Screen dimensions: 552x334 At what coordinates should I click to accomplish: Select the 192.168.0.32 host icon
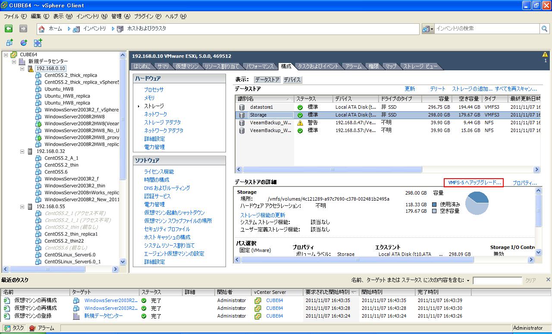tap(30, 151)
